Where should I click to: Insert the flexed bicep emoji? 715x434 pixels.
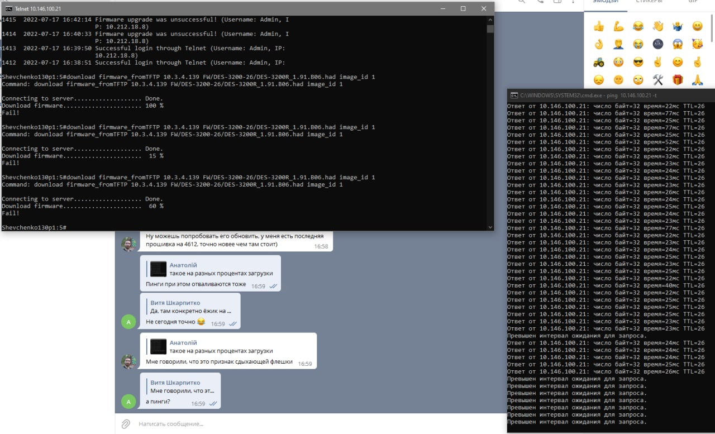pyautogui.click(x=618, y=26)
